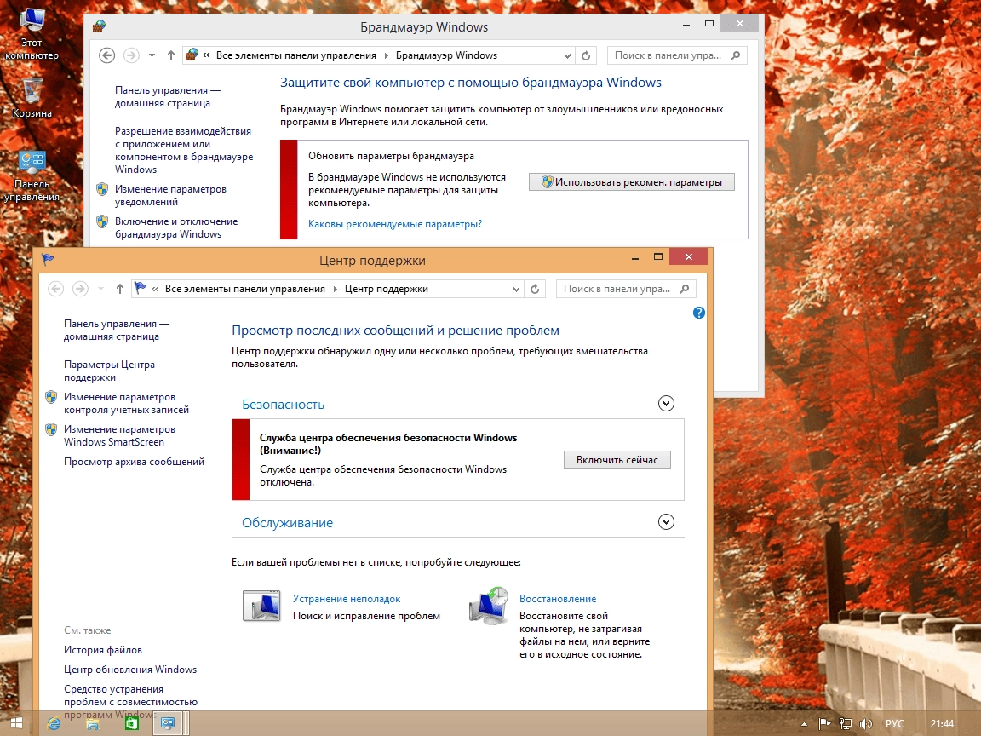Open Устранение неполадок link
This screenshot has height=736, width=981.
(347, 599)
